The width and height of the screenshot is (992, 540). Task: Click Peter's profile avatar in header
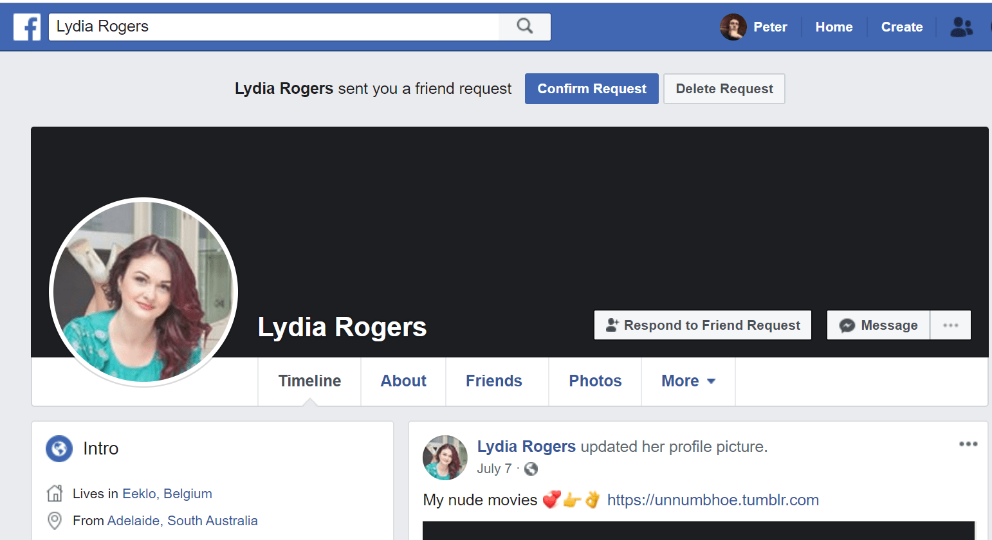pos(733,27)
